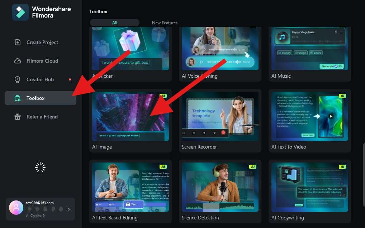
Task: Click the AI Music label
Action: [x=281, y=76]
